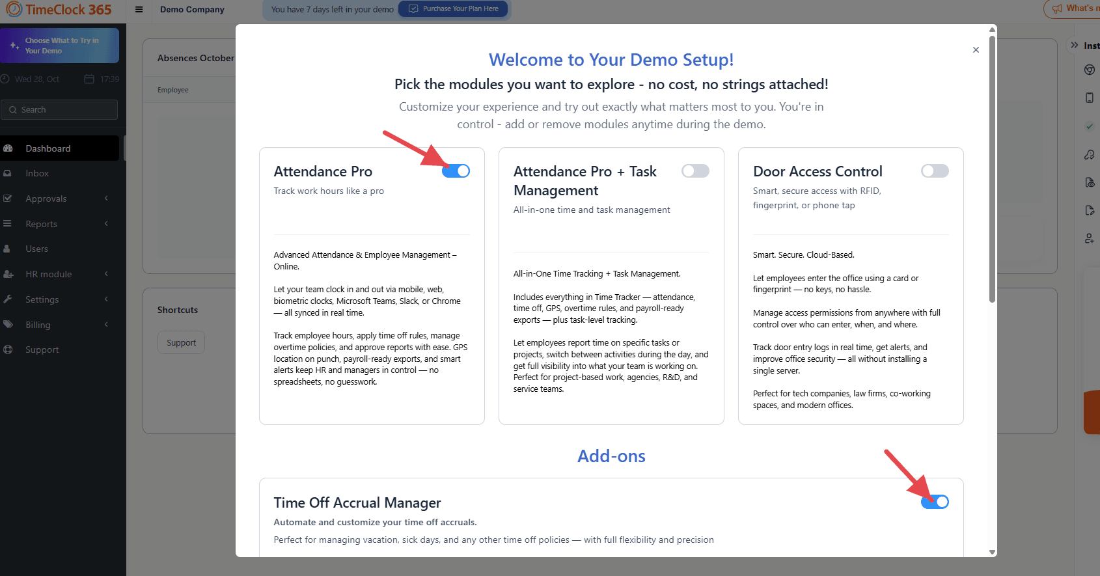Click the add user icon in right panel
The width and height of the screenshot is (1100, 576).
1089,239
